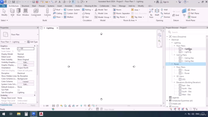Open the File menu
Viewport: 208px width, 117px height.
coord(4,6)
